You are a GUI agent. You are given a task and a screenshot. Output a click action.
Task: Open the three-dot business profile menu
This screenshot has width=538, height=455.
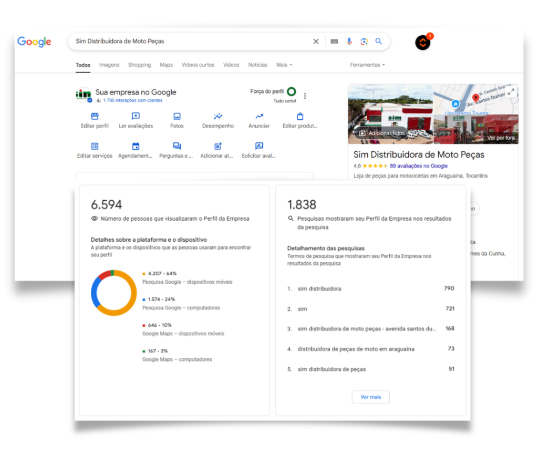click(305, 96)
